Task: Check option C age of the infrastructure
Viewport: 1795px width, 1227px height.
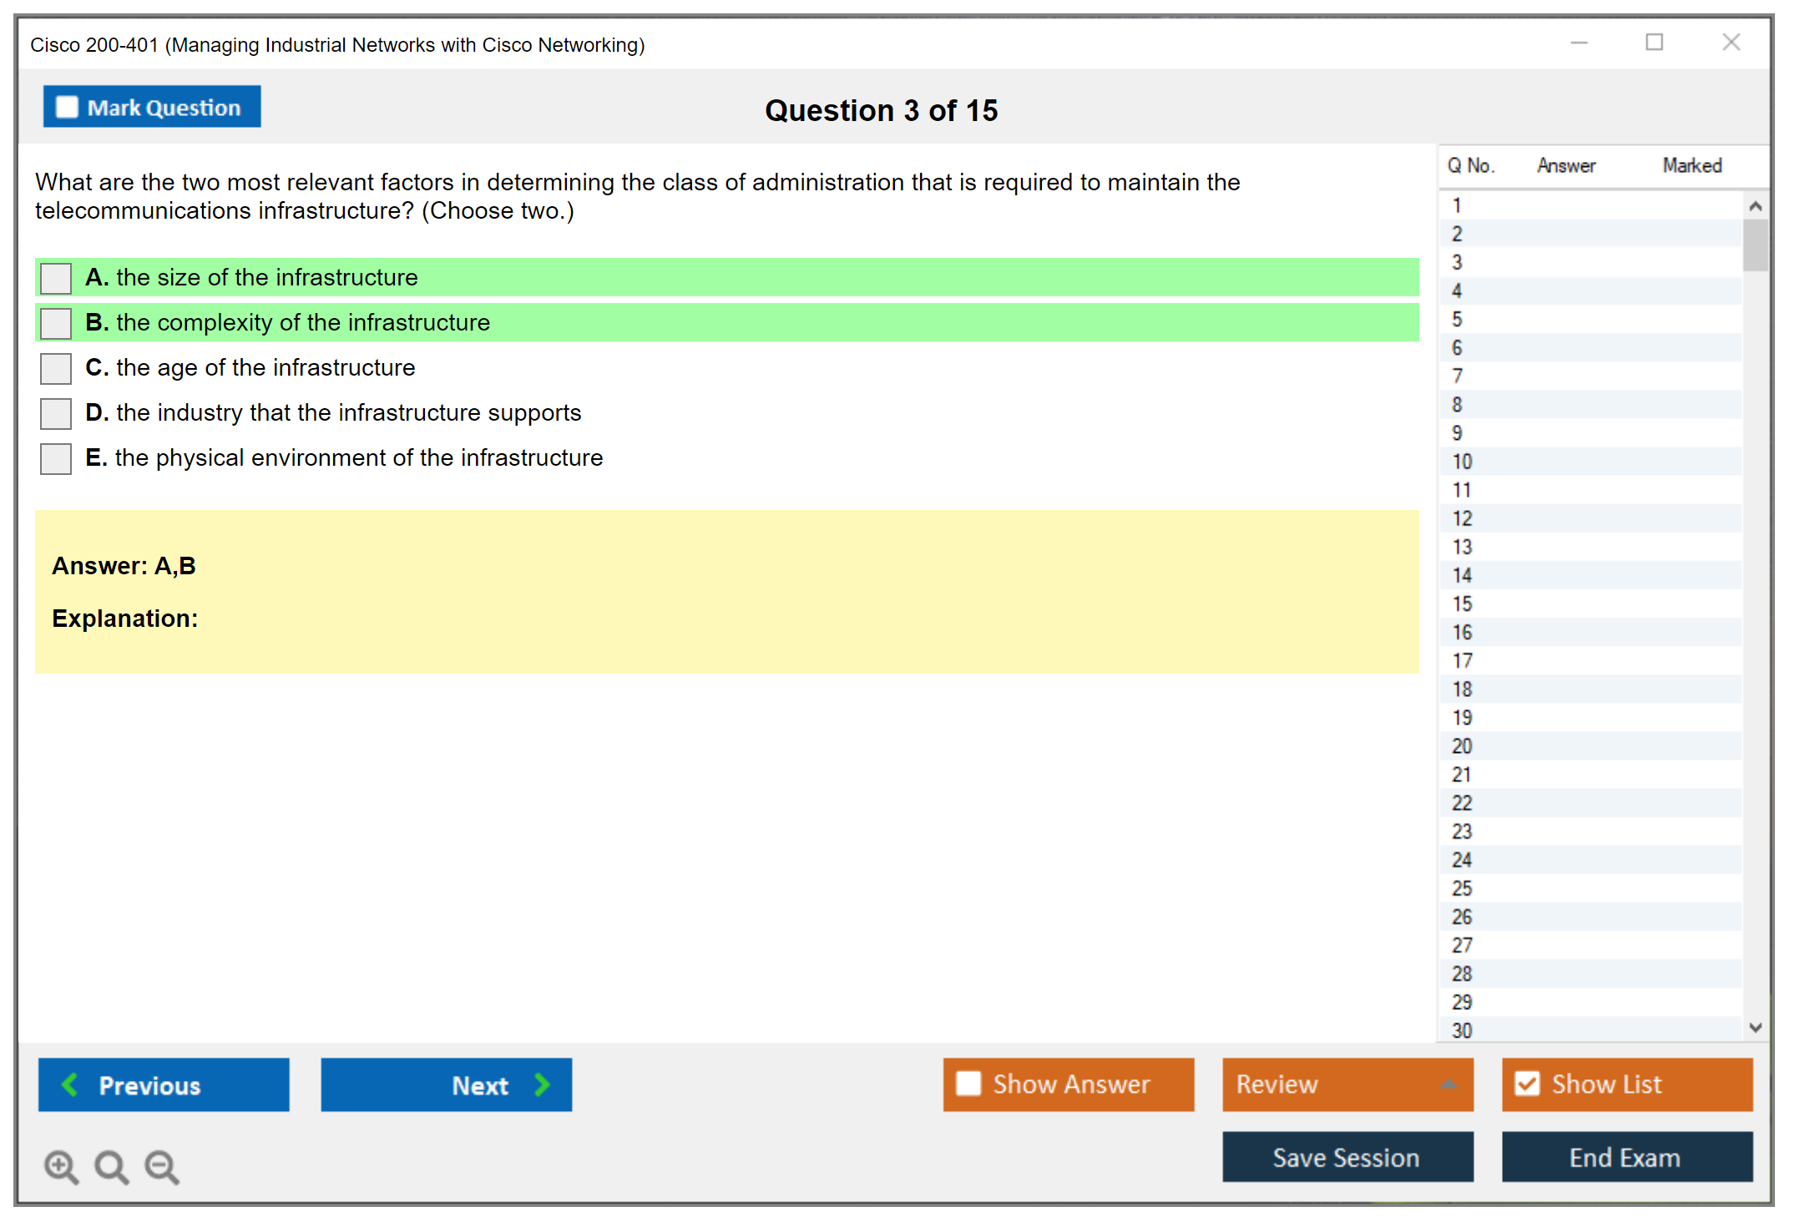Action: 56,368
